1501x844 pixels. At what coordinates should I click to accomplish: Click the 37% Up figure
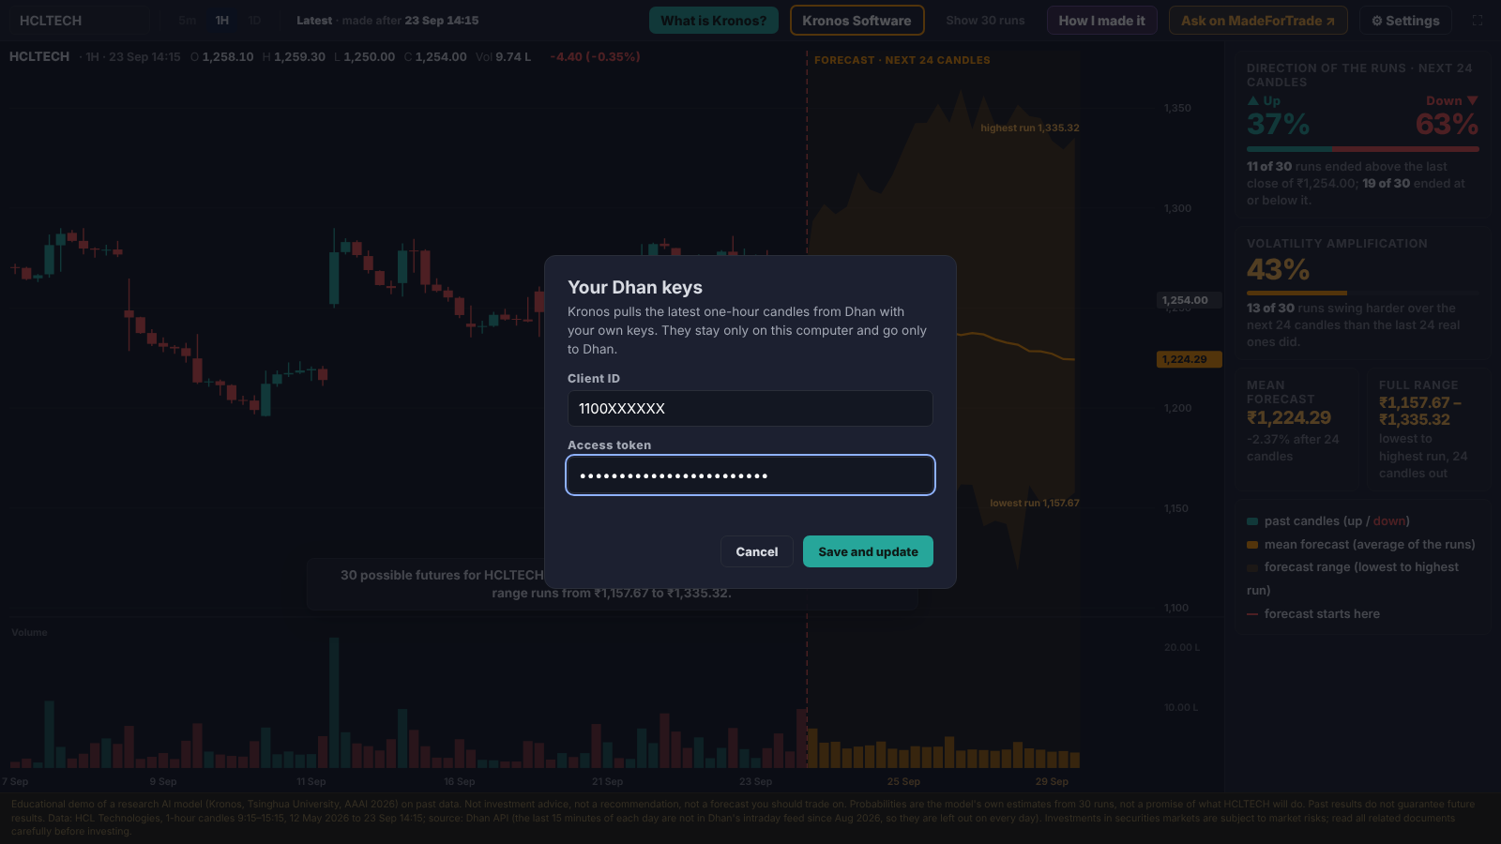pyautogui.click(x=1278, y=124)
